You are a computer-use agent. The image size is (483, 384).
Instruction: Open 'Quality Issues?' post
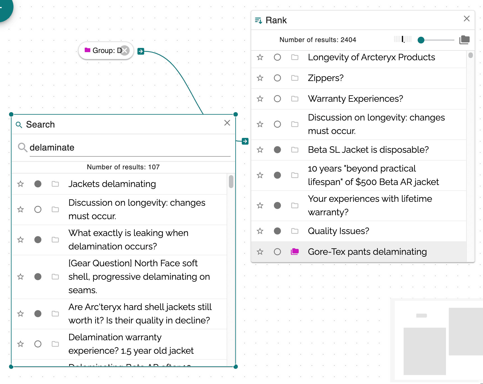339,231
